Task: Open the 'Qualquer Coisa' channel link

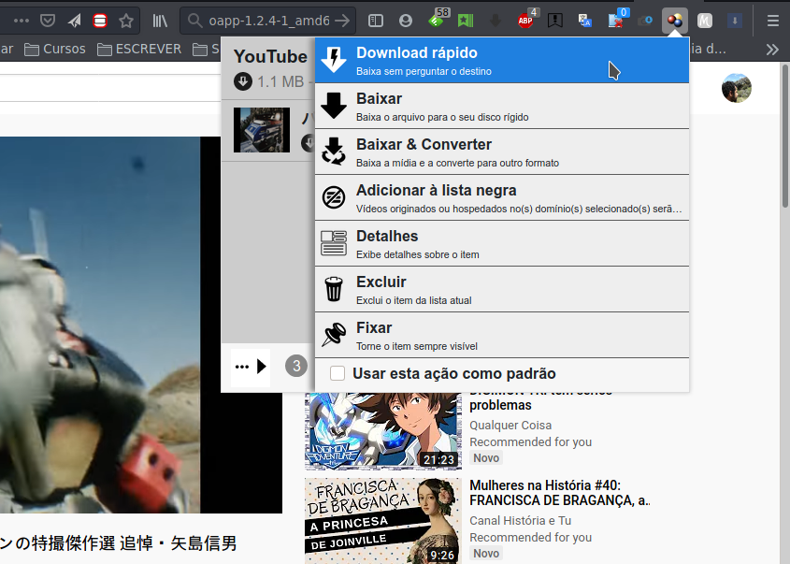Action: click(x=510, y=425)
